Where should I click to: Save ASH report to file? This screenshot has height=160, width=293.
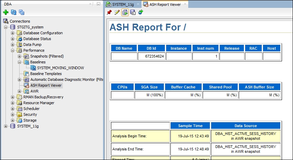click(x=133, y=12)
